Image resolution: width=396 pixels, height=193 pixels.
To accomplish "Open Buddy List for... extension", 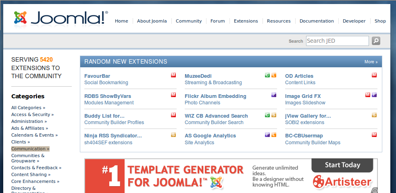I will (104, 116).
